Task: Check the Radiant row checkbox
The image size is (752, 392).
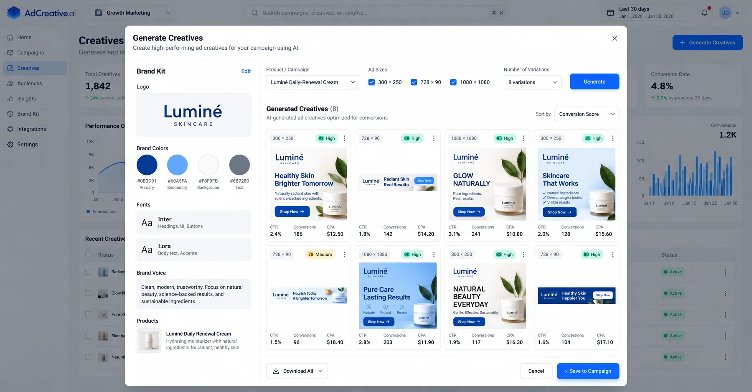Action: coord(88,272)
